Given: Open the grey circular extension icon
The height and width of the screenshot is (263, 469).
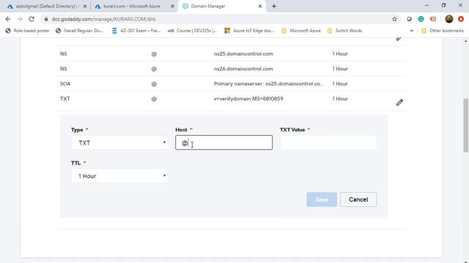Looking at the screenshot, I should (x=409, y=19).
